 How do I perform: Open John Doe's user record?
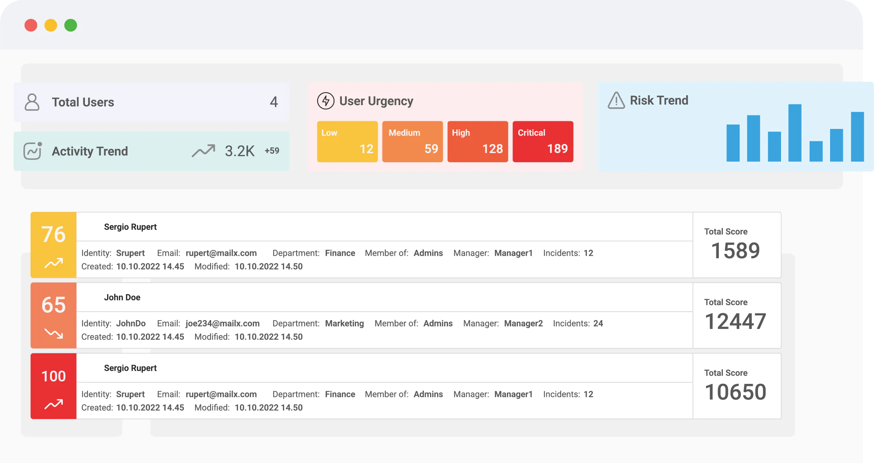coord(122,297)
